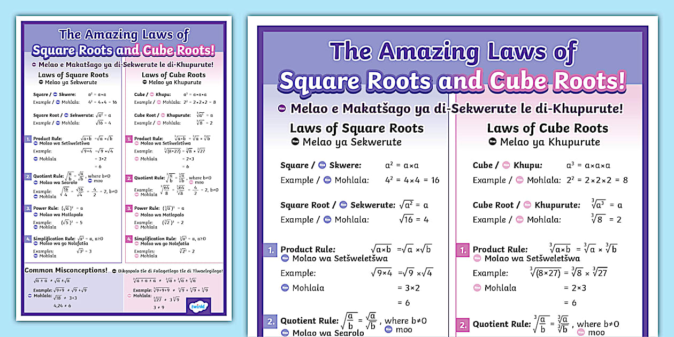Click the pink badge "2" beside cube Quotient Rule

pos(462,324)
